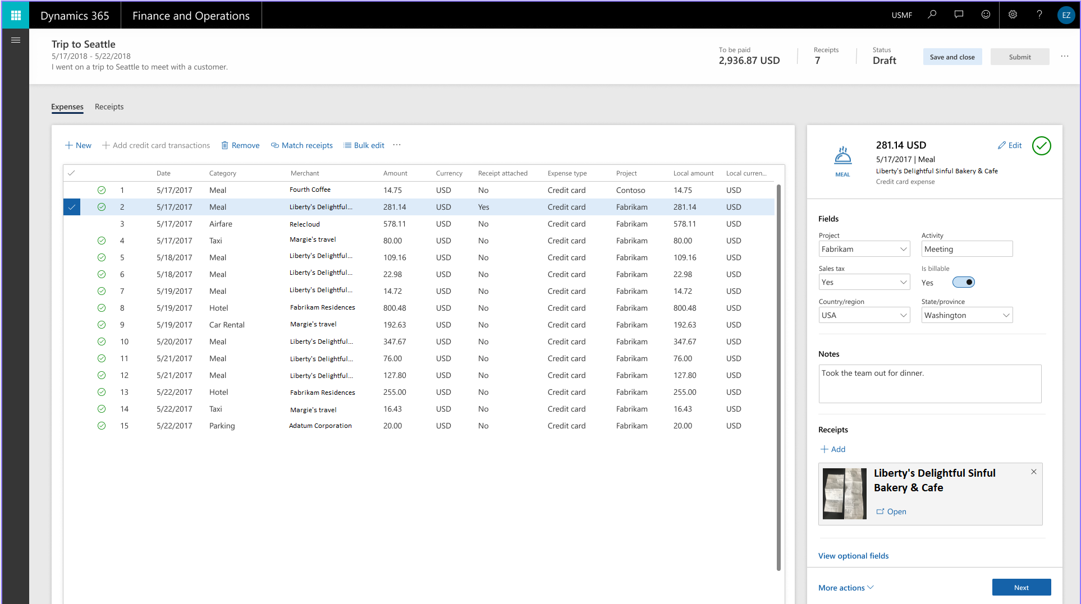This screenshot has height=604, width=1081.
Task: Click the Match receipts link icon
Action: pyautogui.click(x=274, y=145)
